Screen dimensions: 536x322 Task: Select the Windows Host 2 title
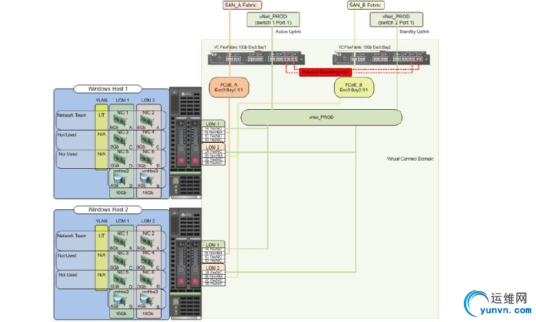click(x=108, y=209)
